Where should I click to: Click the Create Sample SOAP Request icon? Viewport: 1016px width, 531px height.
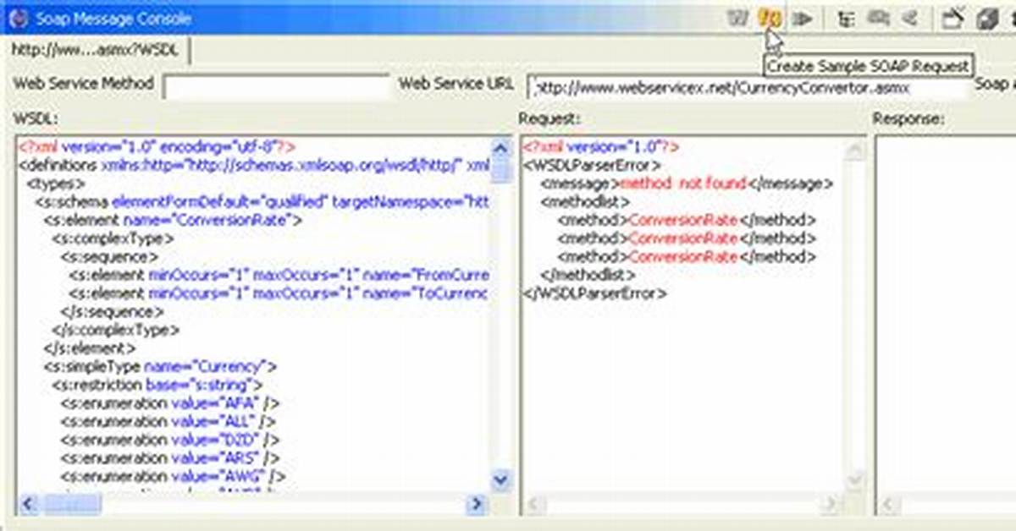click(x=769, y=18)
